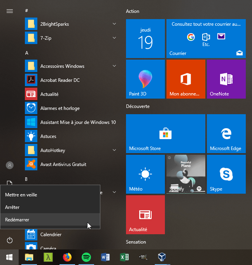Open Assistant Mise à jour de Windows 10
Viewport: 252px width, 265px height.
pyautogui.click(x=71, y=122)
